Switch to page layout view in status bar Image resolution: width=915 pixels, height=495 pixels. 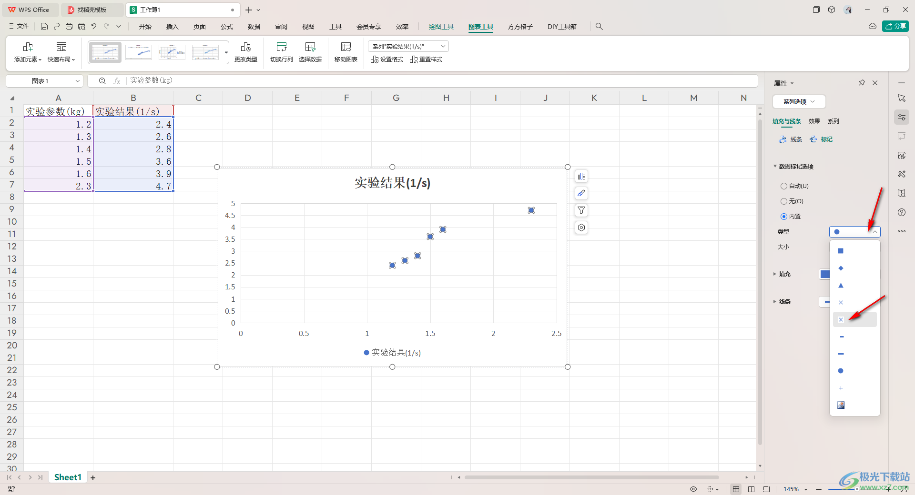pos(751,489)
